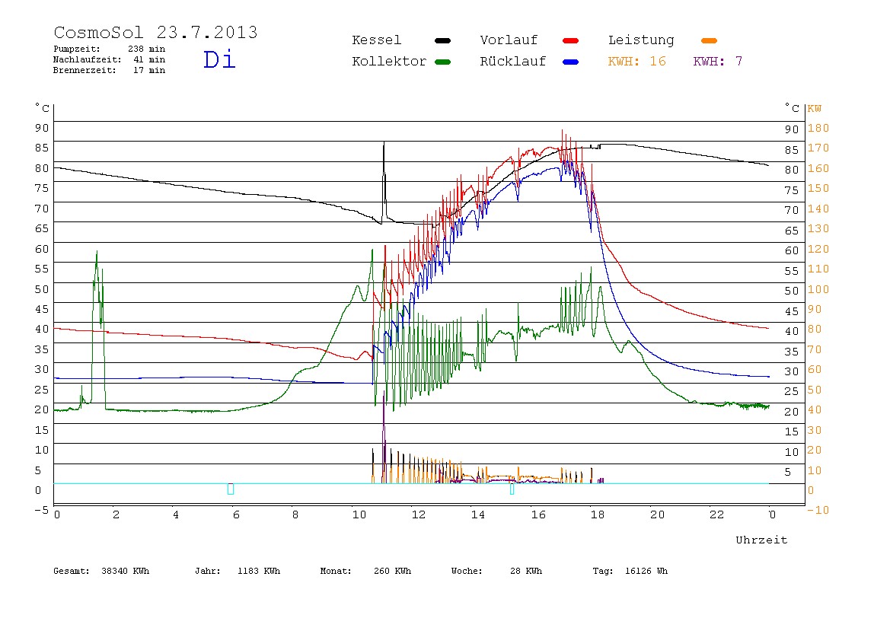The image size is (874, 618).
Task: Click the 'Monat: 260 KWh' value
Action: coord(365,571)
